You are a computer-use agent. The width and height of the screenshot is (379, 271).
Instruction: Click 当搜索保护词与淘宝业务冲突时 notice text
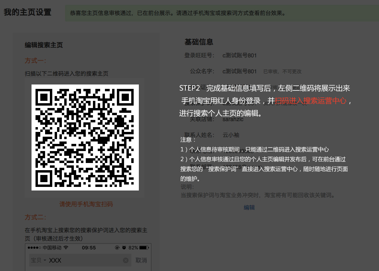[258, 195]
